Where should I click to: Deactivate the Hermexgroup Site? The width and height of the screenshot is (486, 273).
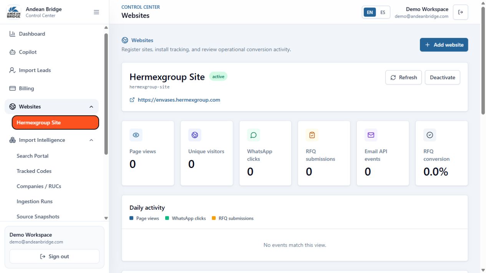click(x=443, y=77)
